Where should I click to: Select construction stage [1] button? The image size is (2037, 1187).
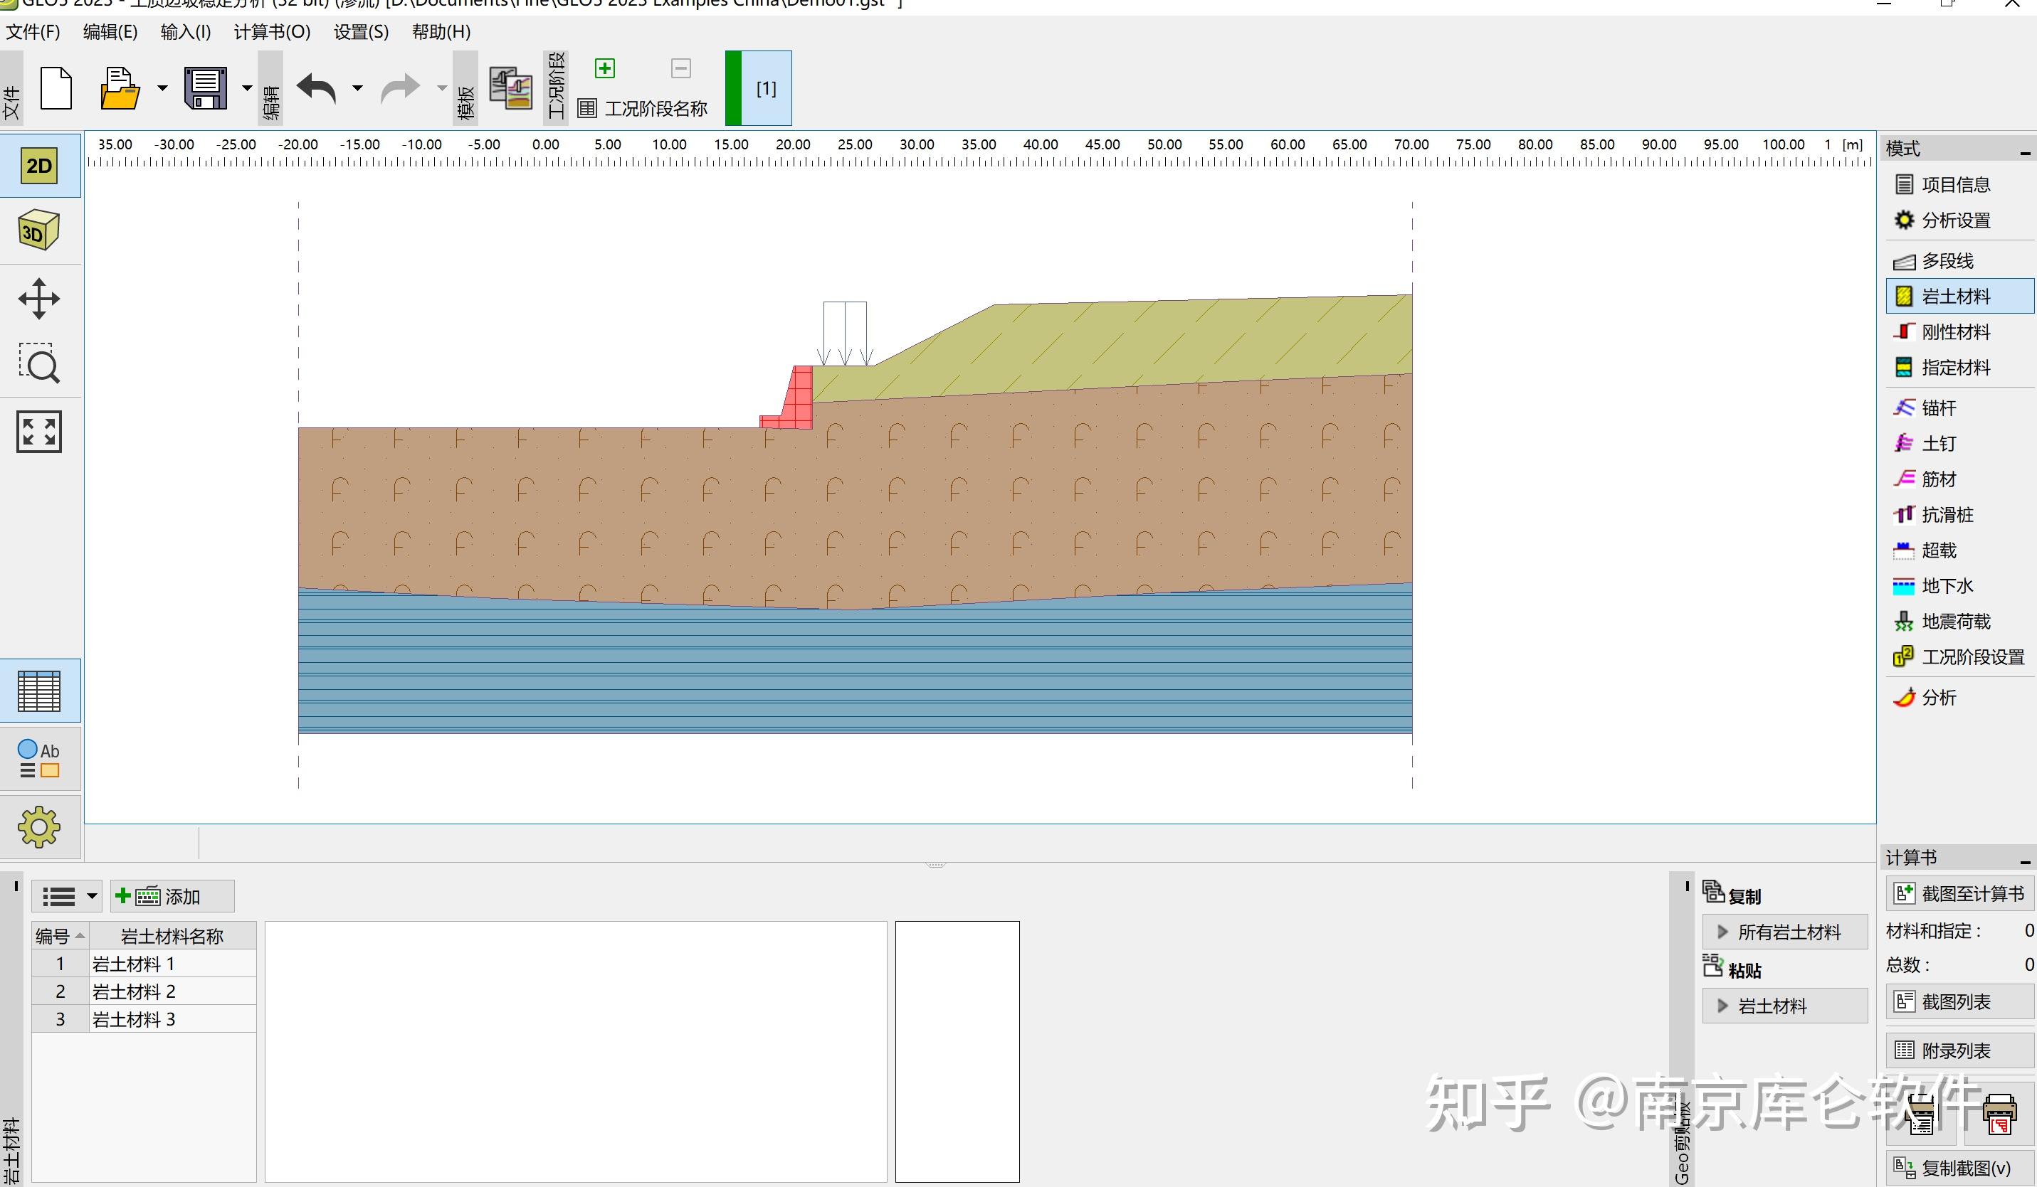click(x=766, y=88)
